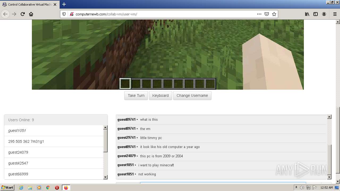Screen dimensions: 340x191
Task: Click message about his old computer
Action: (170, 147)
